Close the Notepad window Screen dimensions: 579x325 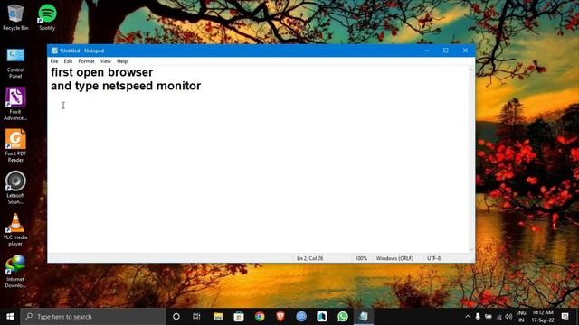[465, 51]
